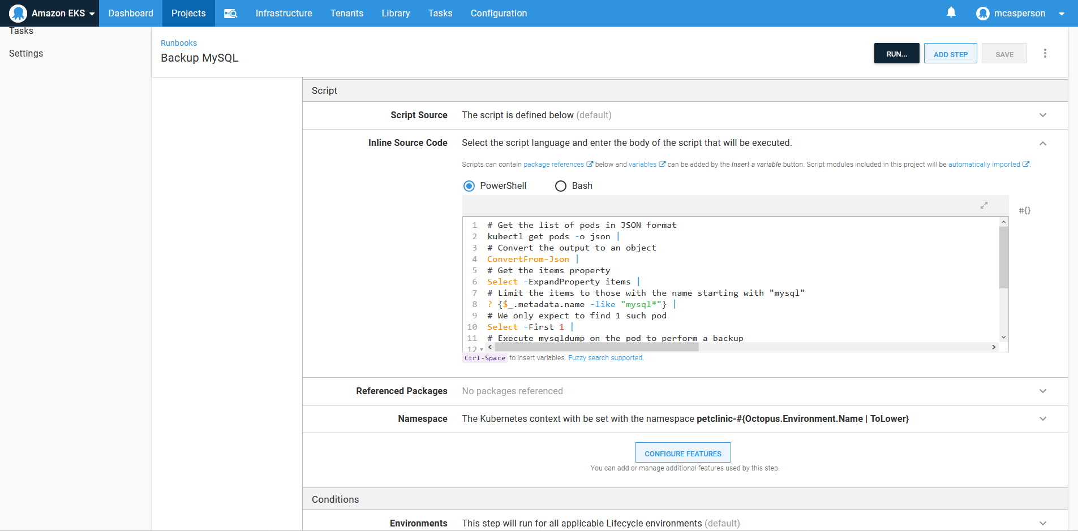This screenshot has width=1078, height=531.
Task: Click the editor scroll down arrow
Action: tap(1003, 338)
